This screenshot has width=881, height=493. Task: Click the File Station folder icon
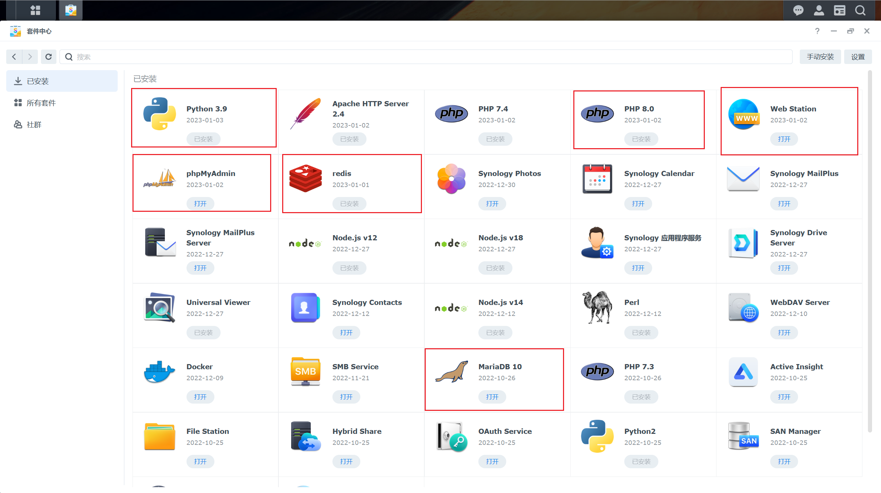tap(160, 436)
